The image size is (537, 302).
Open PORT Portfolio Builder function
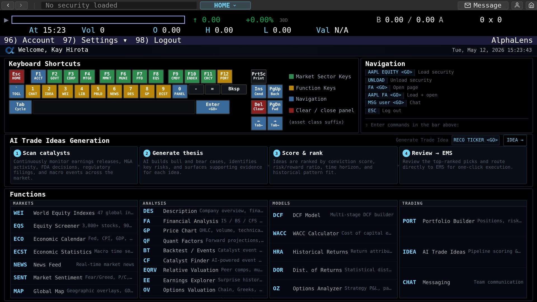point(463,221)
